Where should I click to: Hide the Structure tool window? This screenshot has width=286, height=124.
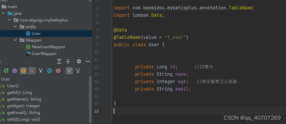[88, 61]
